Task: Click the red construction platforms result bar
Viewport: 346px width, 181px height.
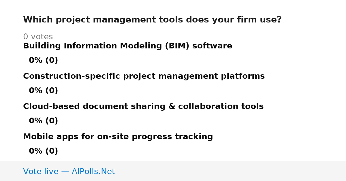Action: click(x=23, y=91)
